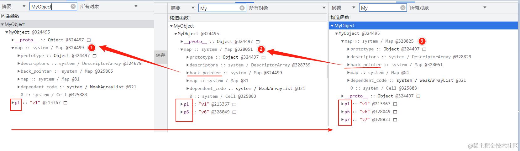
Task: Collapse map @324499 node in left panel
Action: tap(13, 48)
